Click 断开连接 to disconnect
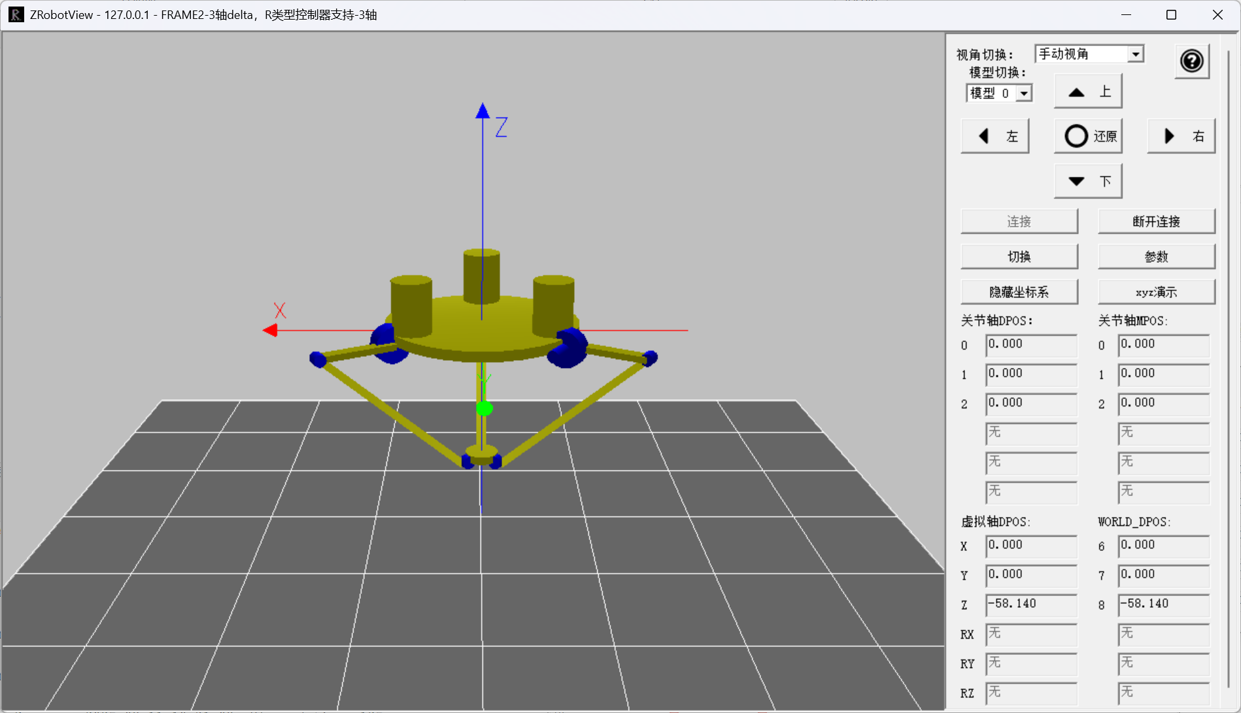The image size is (1241, 713). point(1156,221)
